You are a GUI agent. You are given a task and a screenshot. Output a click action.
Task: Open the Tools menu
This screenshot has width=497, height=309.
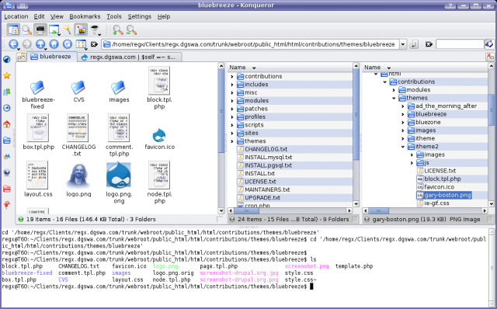[114, 16]
